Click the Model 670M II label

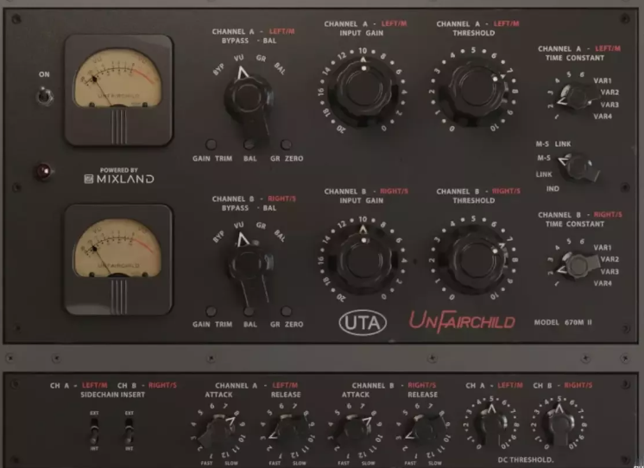[x=563, y=323]
